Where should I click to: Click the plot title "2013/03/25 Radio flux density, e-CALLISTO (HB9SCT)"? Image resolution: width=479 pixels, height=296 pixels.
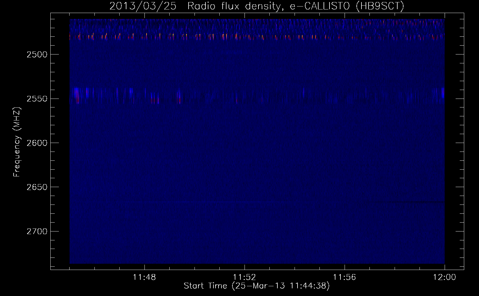257,6
